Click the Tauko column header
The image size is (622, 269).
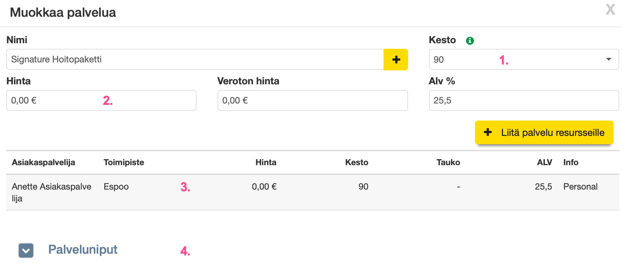[448, 162]
